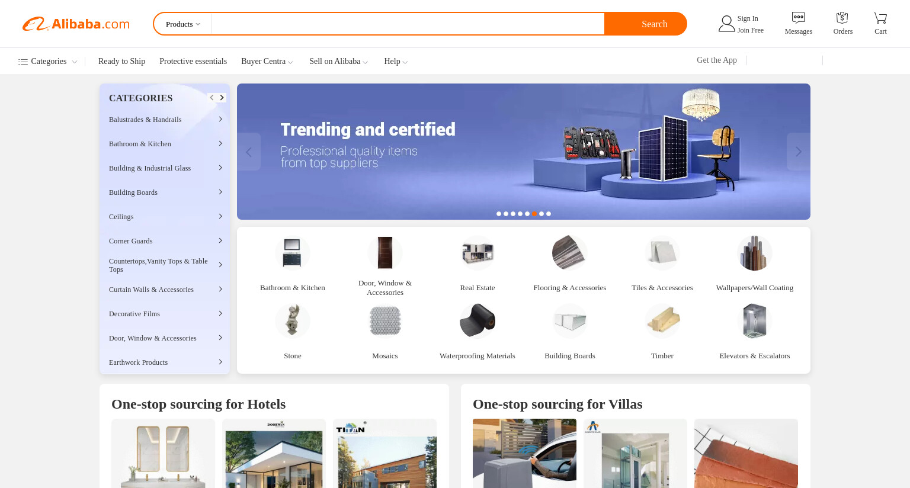Click the Alibaba.com logo

(x=76, y=24)
